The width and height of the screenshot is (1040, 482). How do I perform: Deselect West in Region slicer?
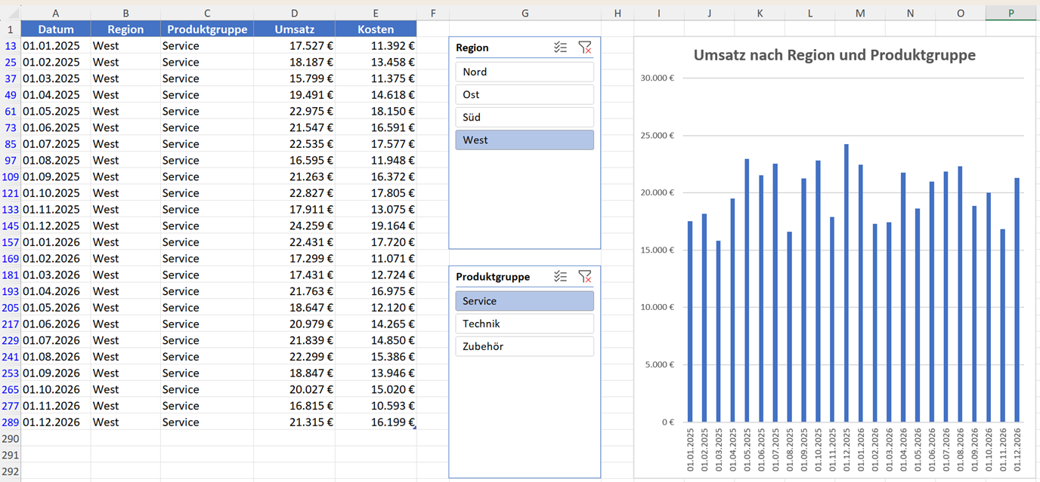(x=525, y=140)
